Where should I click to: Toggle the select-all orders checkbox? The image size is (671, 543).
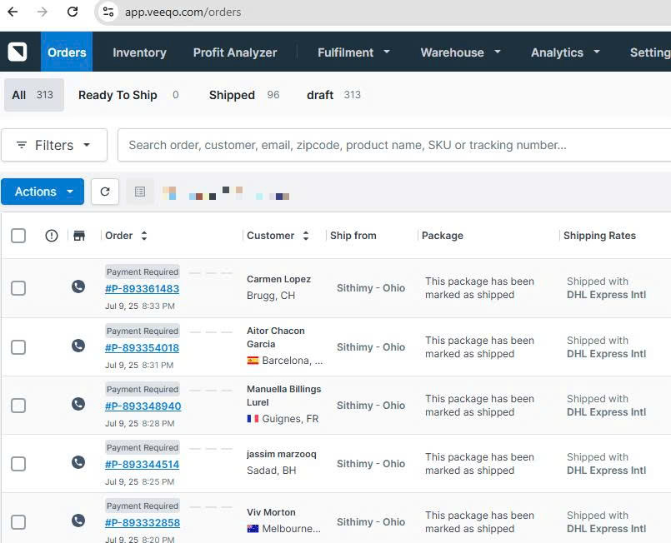[x=18, y=236]
